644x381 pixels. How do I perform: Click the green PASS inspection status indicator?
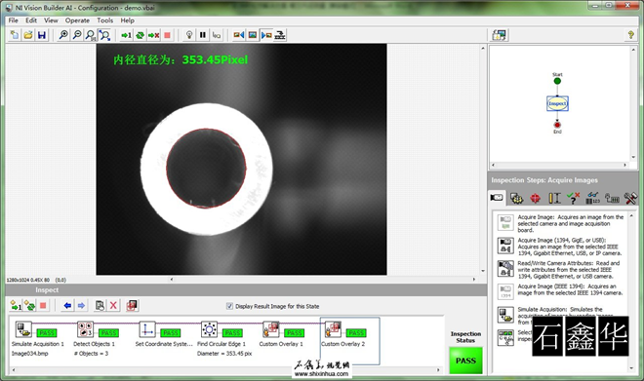(x=465, y=361)
